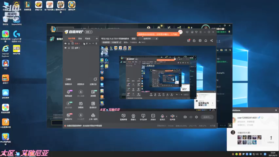This screenshot has height=157, width=279.
Task: Open the 房管助手 toolbox tab
Action: (x=81, y=84)
